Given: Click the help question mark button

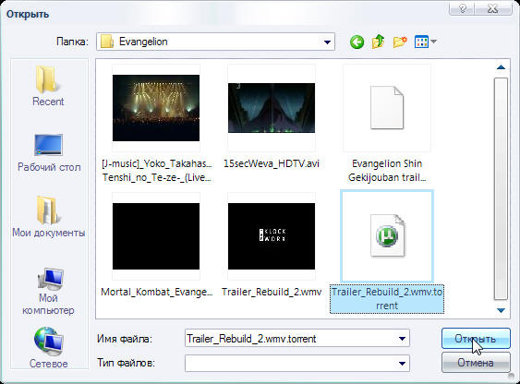Looking at the screenshot, I should point(463,8).
